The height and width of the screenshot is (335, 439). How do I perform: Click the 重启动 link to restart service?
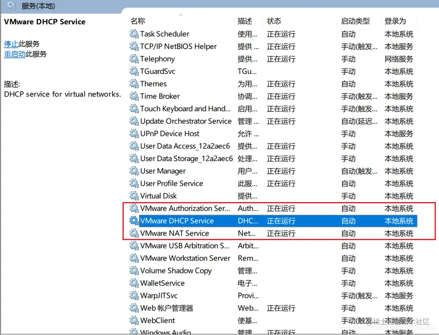tap(15, 54)
